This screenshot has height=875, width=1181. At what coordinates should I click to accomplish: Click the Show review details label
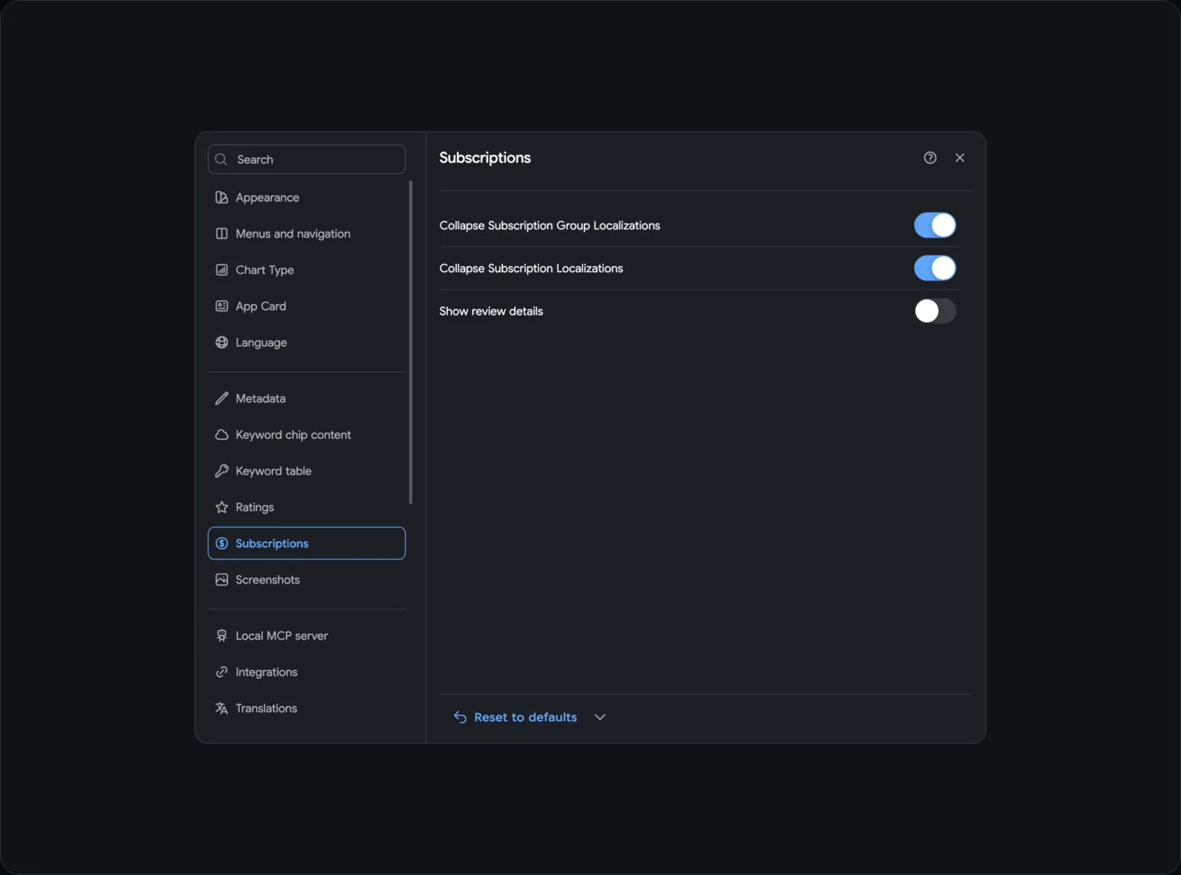(491, 311)
